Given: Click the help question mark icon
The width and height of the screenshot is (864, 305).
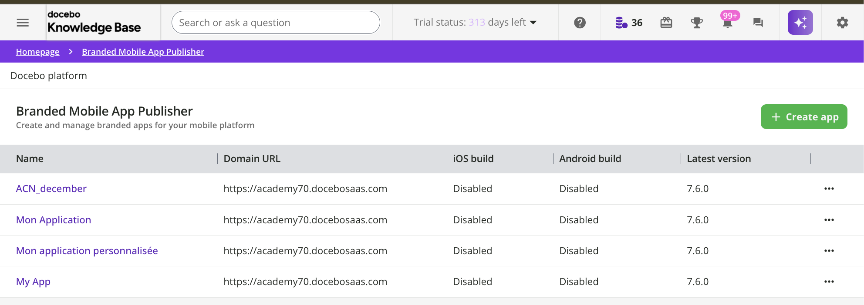Looking at the screenshot, I should pos(580,23).
